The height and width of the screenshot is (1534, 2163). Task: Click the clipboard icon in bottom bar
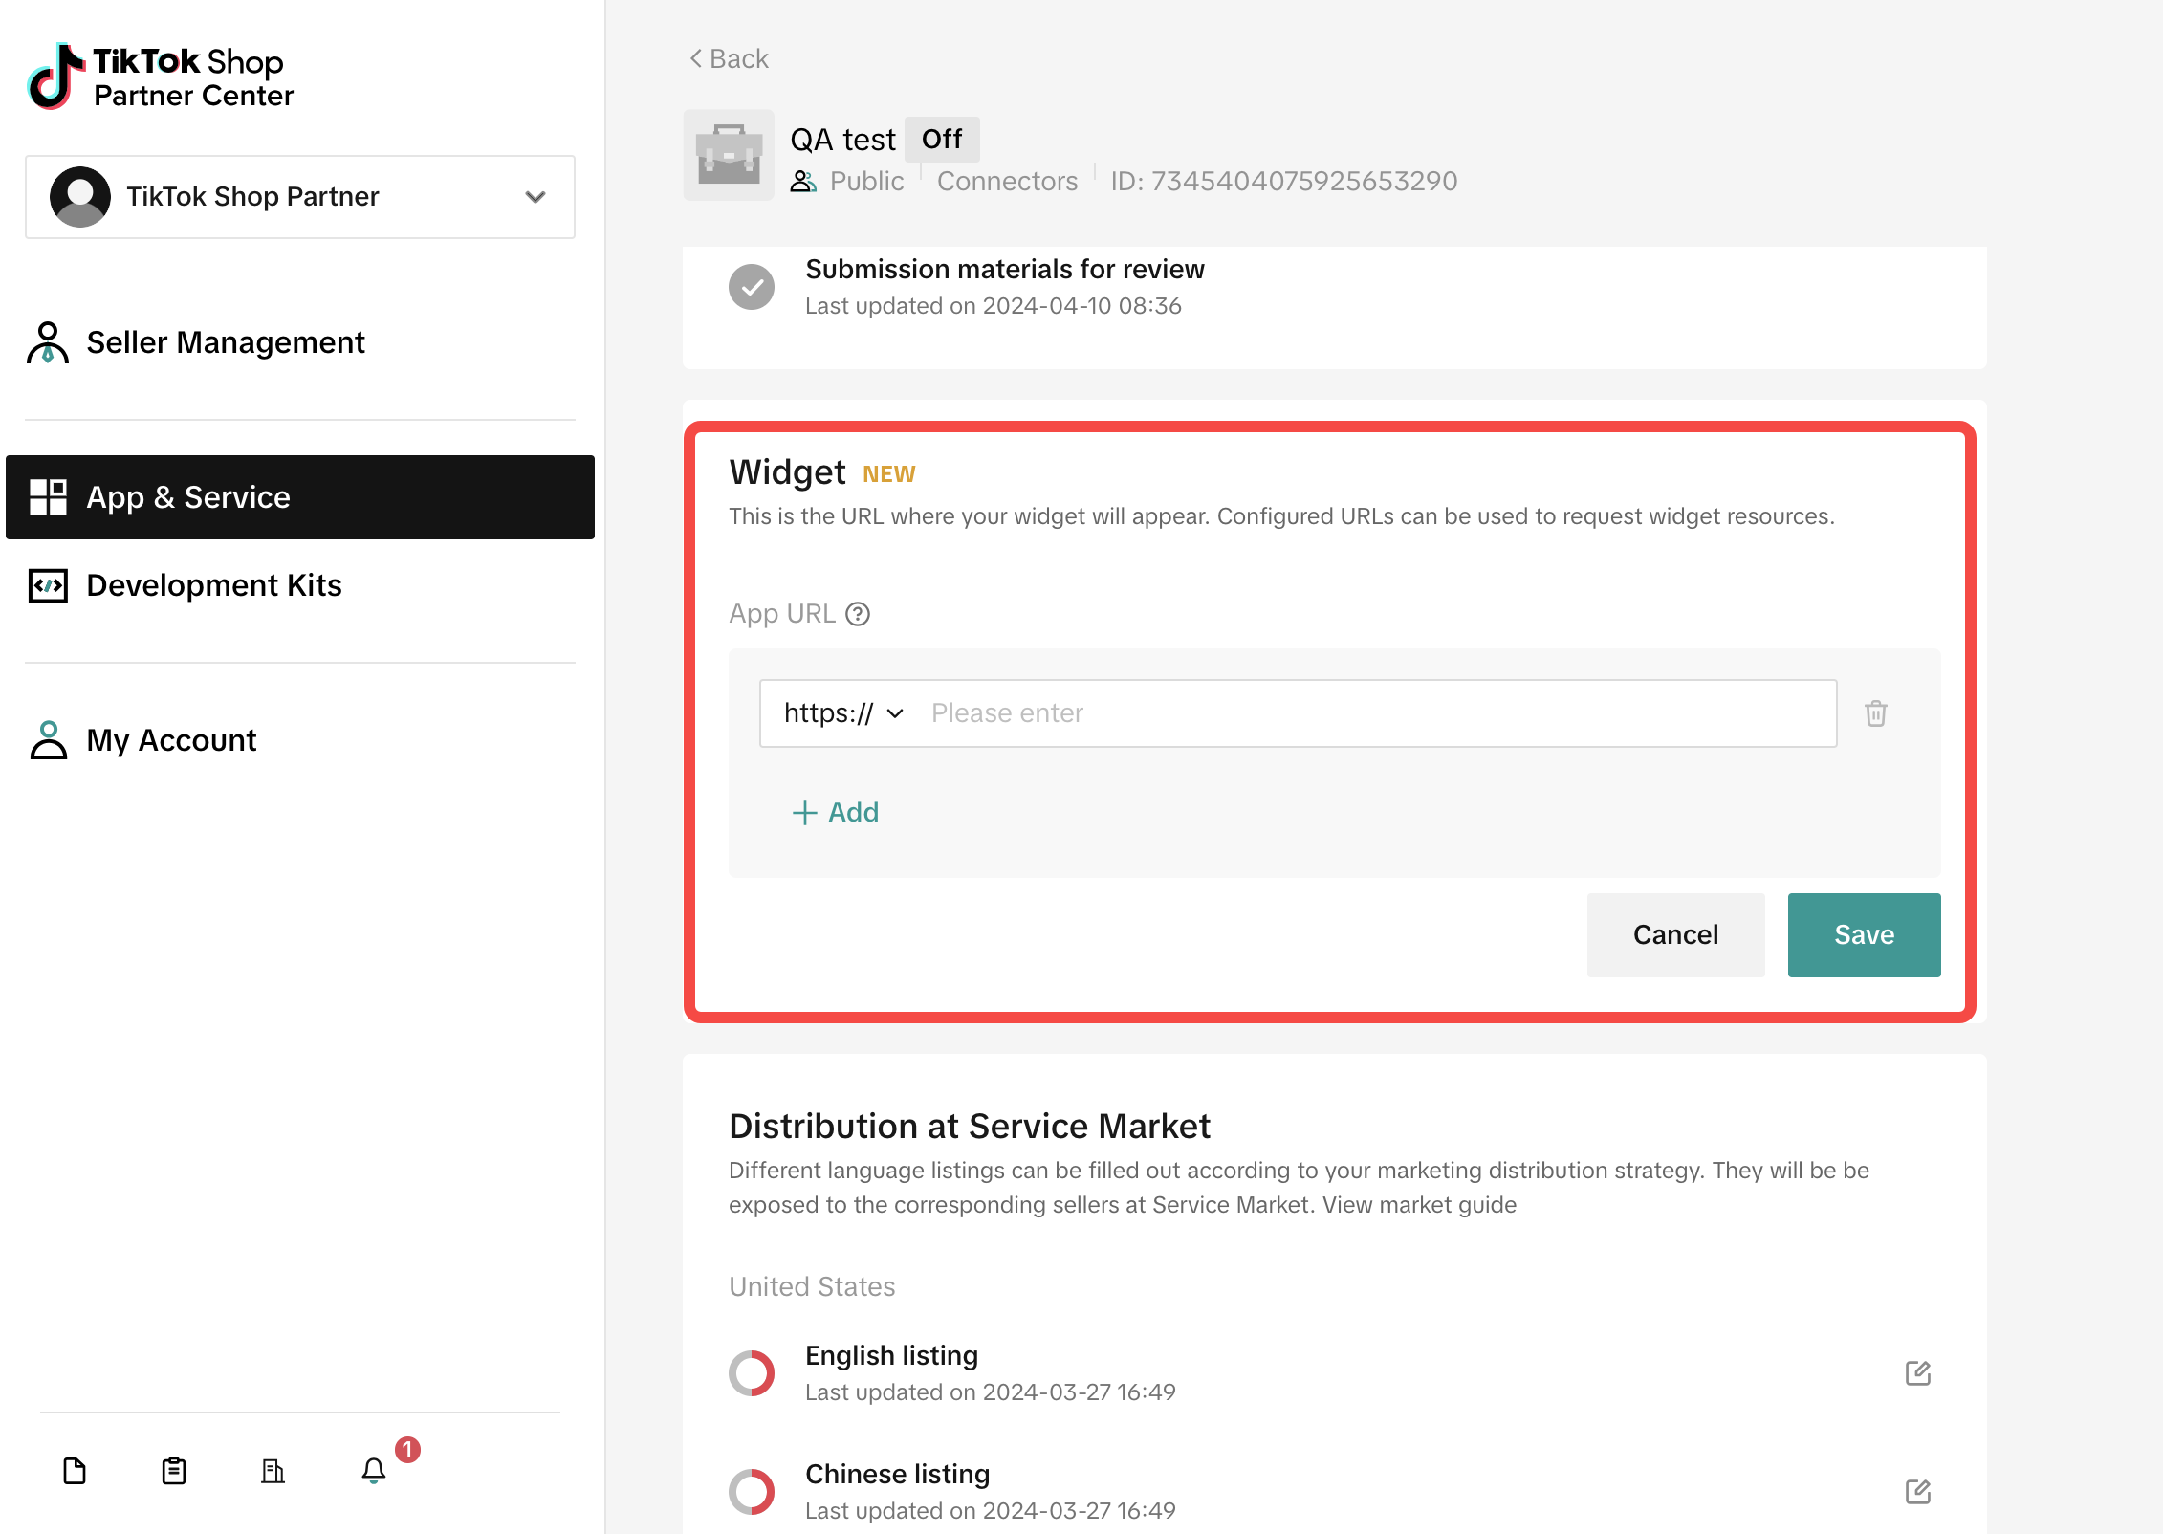[x=174, y=1470]
